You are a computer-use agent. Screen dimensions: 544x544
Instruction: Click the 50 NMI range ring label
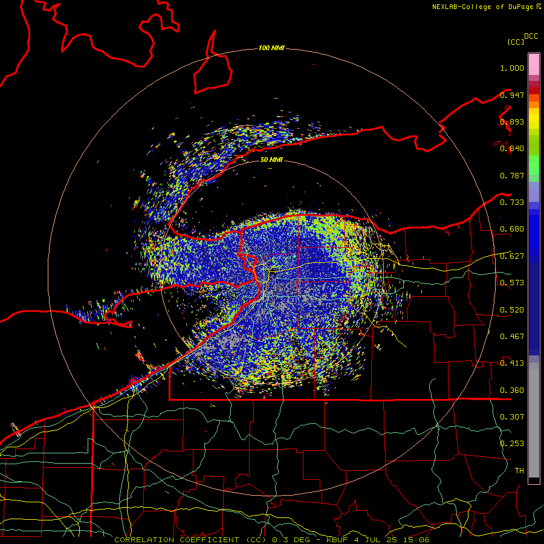271,160
